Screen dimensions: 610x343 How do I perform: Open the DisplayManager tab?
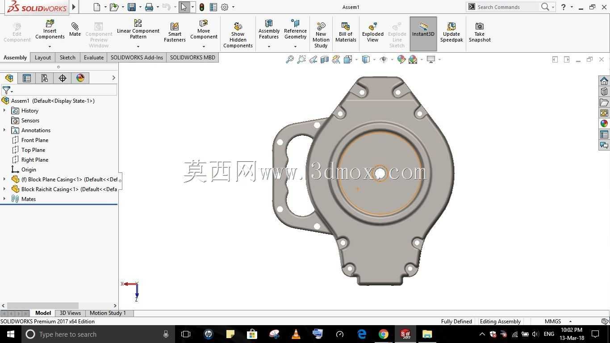[x=80, y=78]
